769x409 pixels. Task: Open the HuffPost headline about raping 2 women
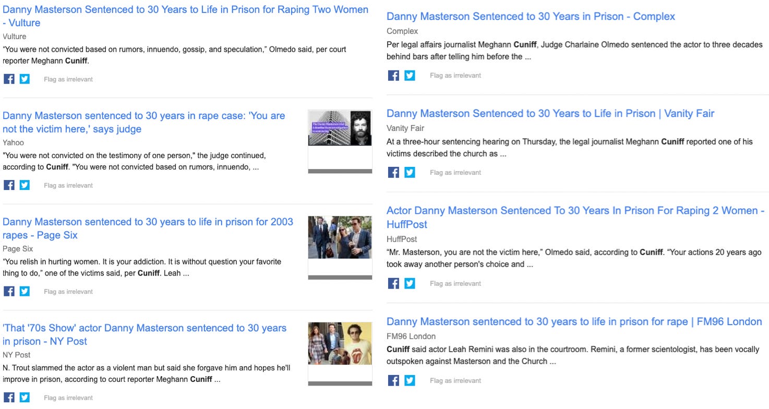(575, 218)
